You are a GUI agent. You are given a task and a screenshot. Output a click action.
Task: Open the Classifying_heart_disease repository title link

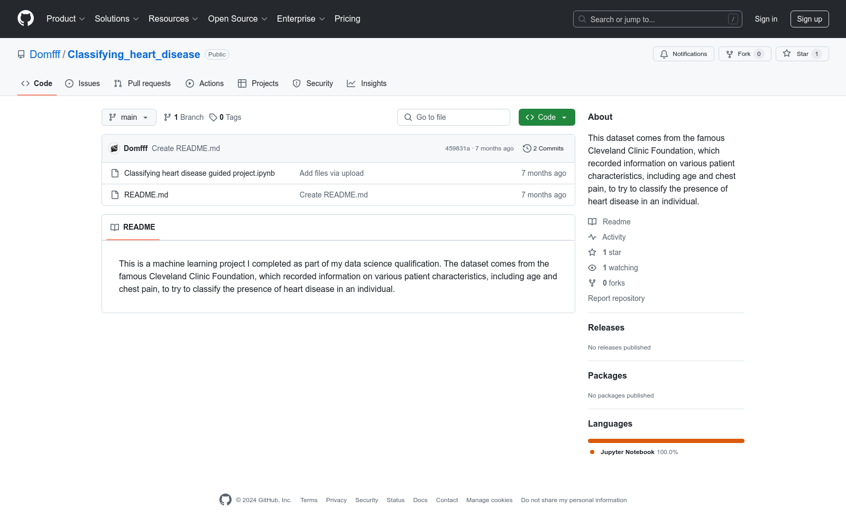(134, 54)
